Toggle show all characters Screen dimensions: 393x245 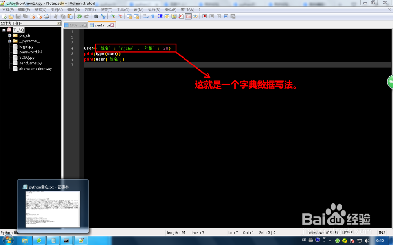[x=152, y=16]
